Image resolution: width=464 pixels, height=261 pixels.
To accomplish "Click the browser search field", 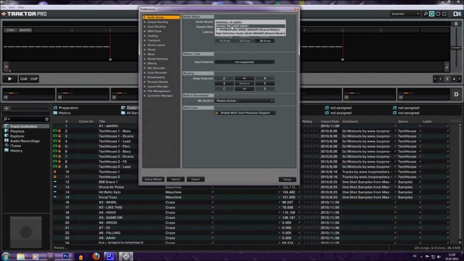I will pyautogui.click(x=28, y=119).
